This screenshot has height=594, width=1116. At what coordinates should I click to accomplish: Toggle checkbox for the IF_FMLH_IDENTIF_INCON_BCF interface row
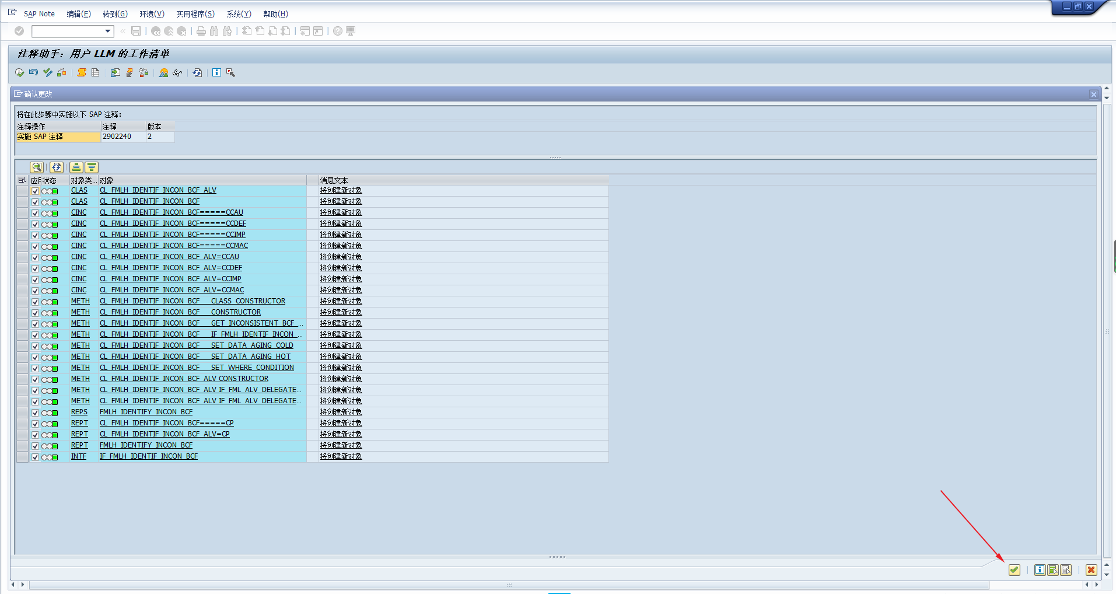35,457
